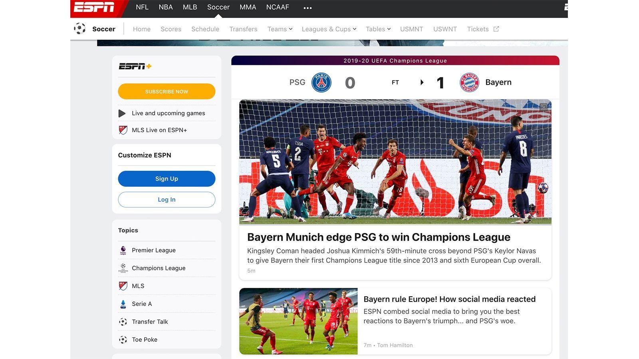Open the Transfer Talk topic

click(150, 322)
